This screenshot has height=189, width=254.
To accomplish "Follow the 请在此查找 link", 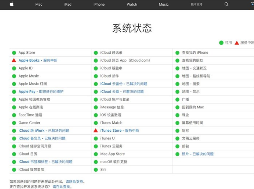I will tap(61, 187).
